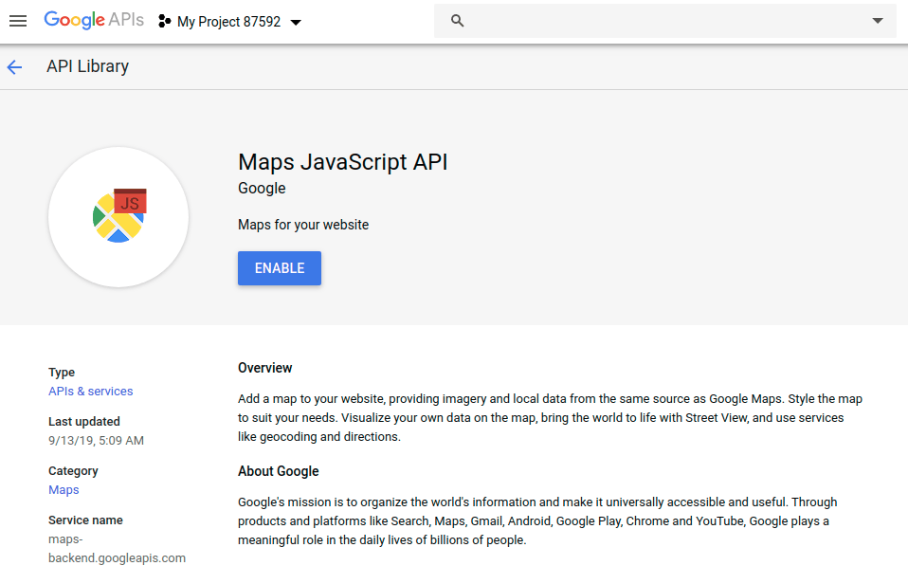This screenshot has width=908, height=584.
Task: Click the About Google heading
Action: tap(279, 471)
